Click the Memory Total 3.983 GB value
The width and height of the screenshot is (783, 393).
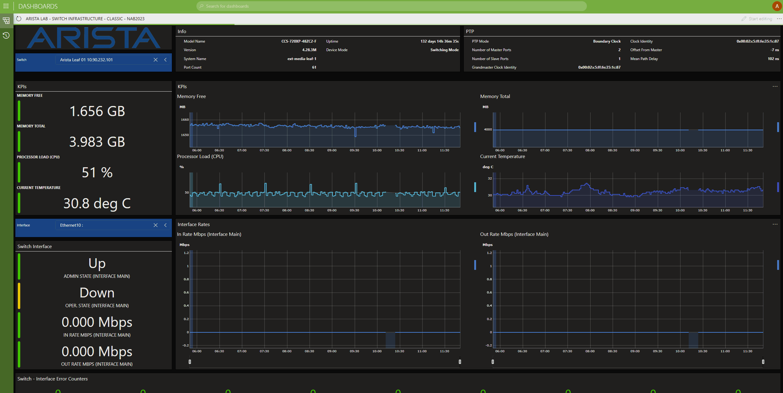tap(97, 142)
